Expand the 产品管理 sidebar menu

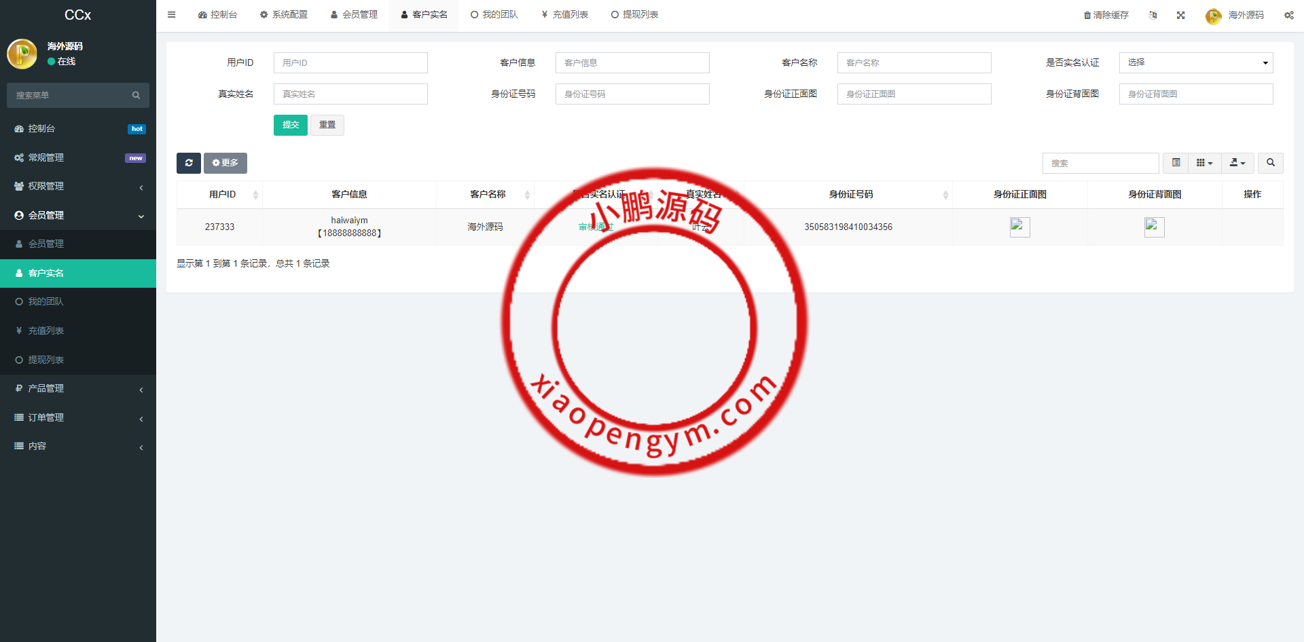78,388
